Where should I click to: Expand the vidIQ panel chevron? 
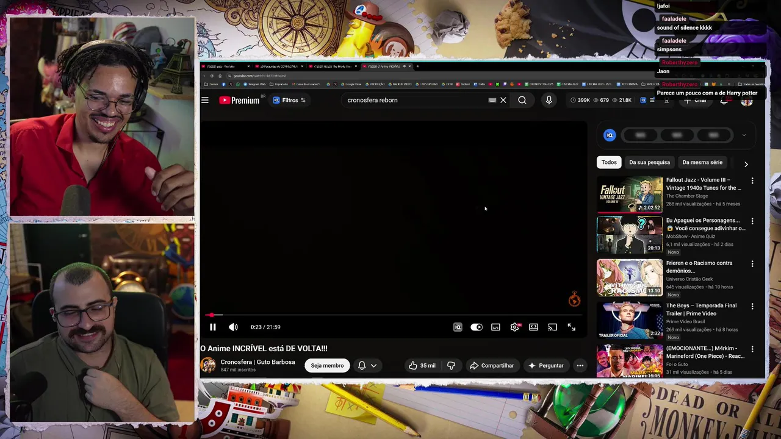[744, 135]
